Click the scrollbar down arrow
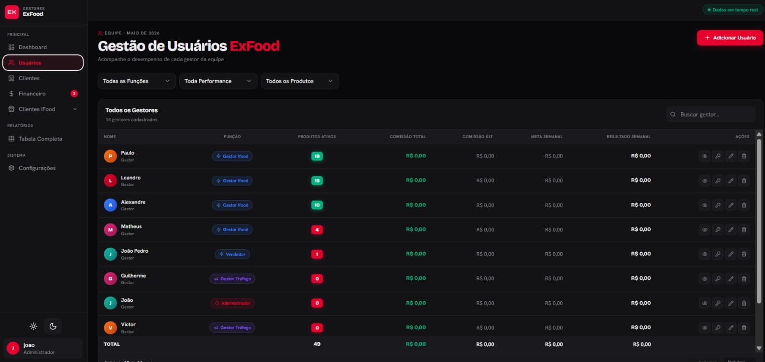The height and width of the screenshot is (362, 765). click(x=759, y=348)
